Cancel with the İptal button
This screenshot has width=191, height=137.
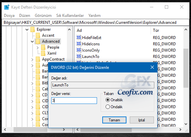[x=142, y=120]
